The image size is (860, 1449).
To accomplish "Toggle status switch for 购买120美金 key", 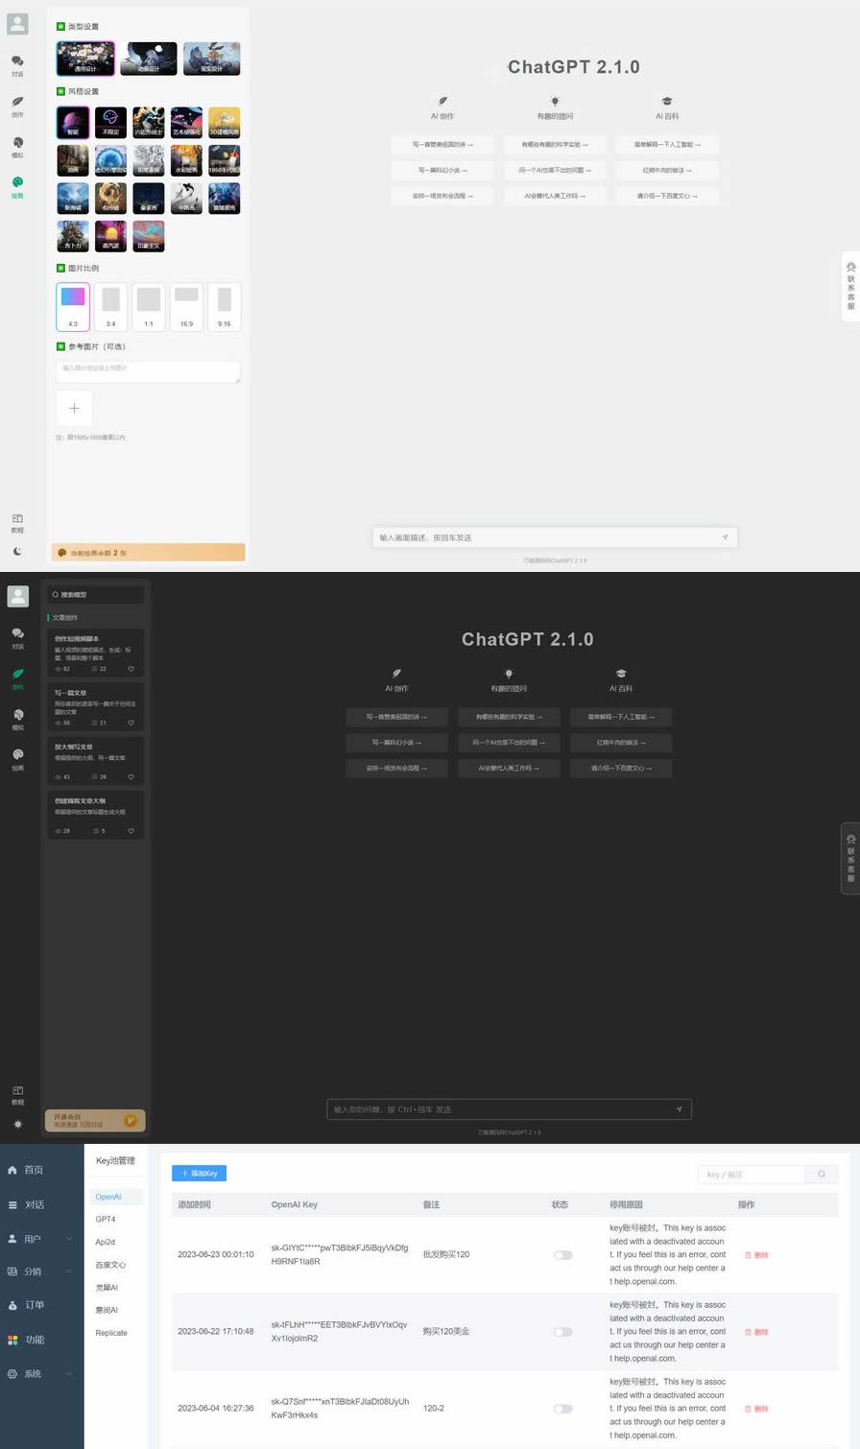I will pyautogui.click(x=562, y=1332).
